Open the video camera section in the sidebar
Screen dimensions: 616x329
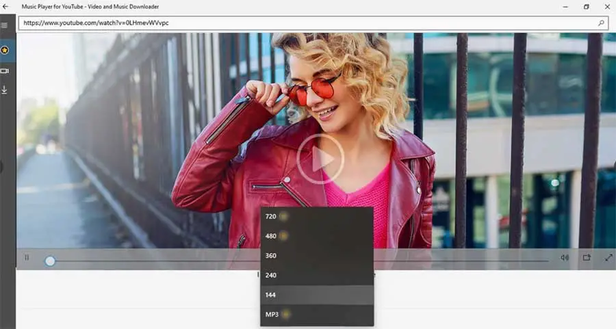(5, 70)
